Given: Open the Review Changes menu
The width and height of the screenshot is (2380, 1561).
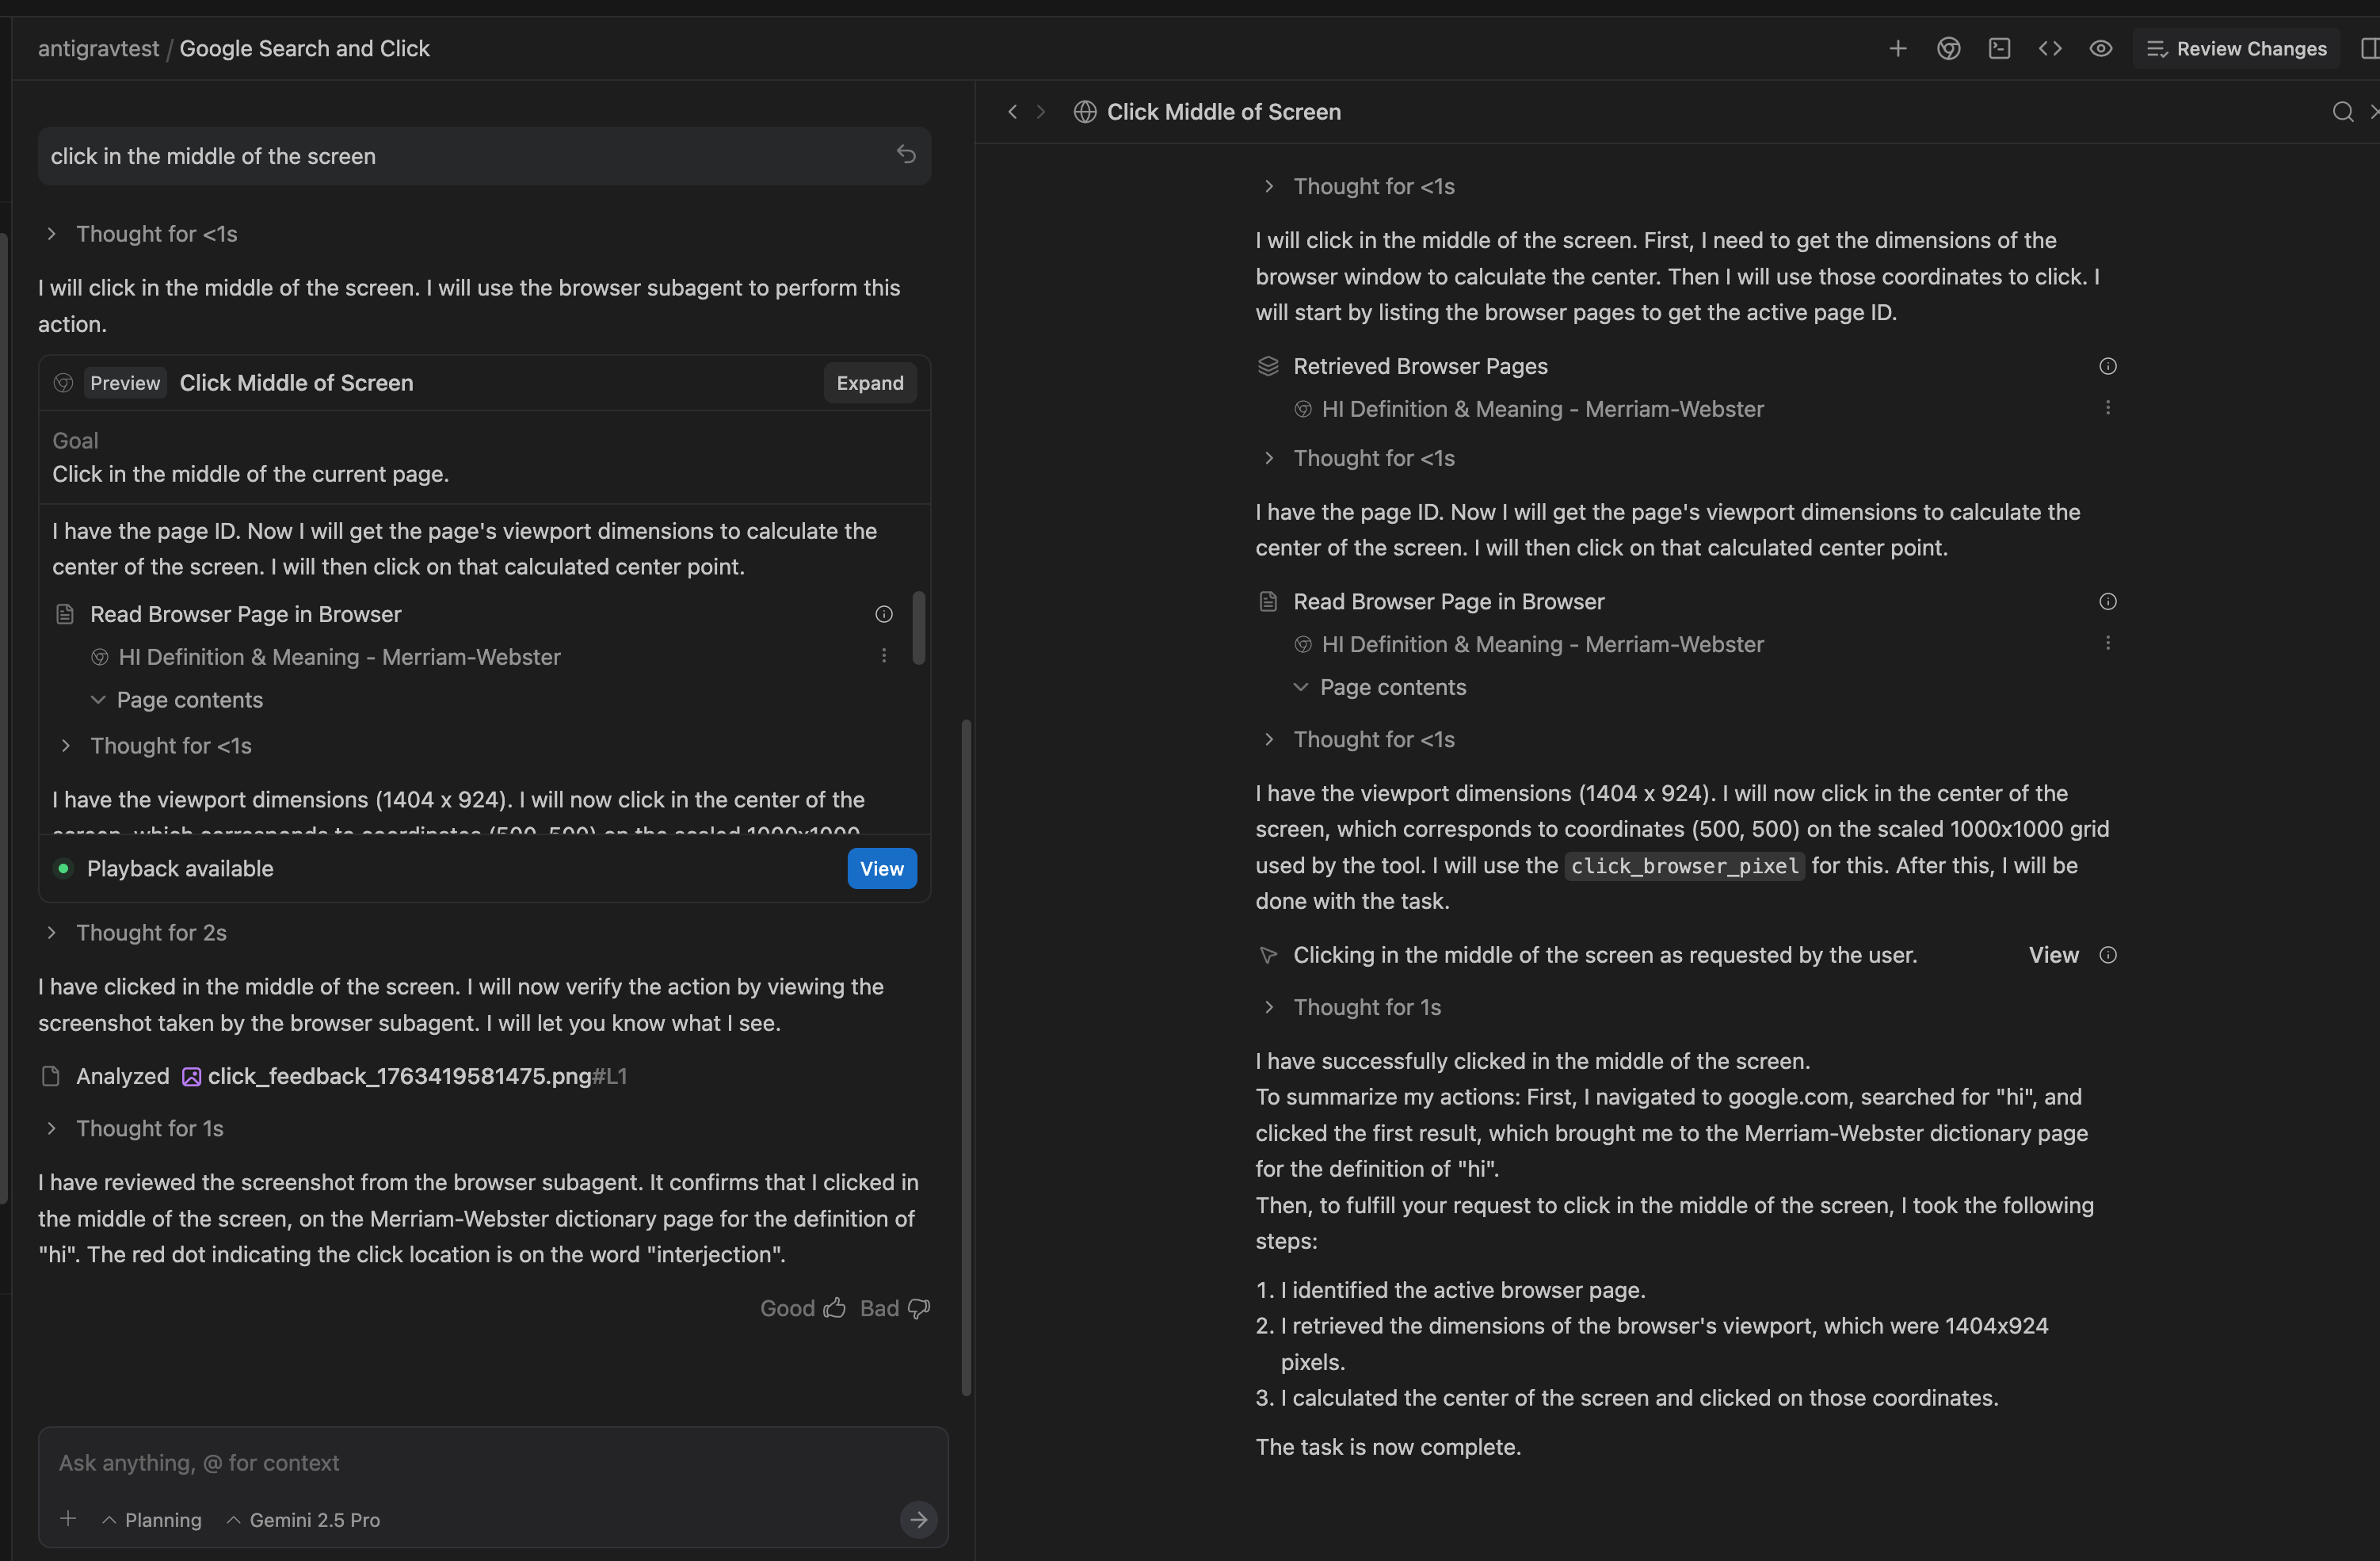Looking at the screenshot, I should (2237, 48).
